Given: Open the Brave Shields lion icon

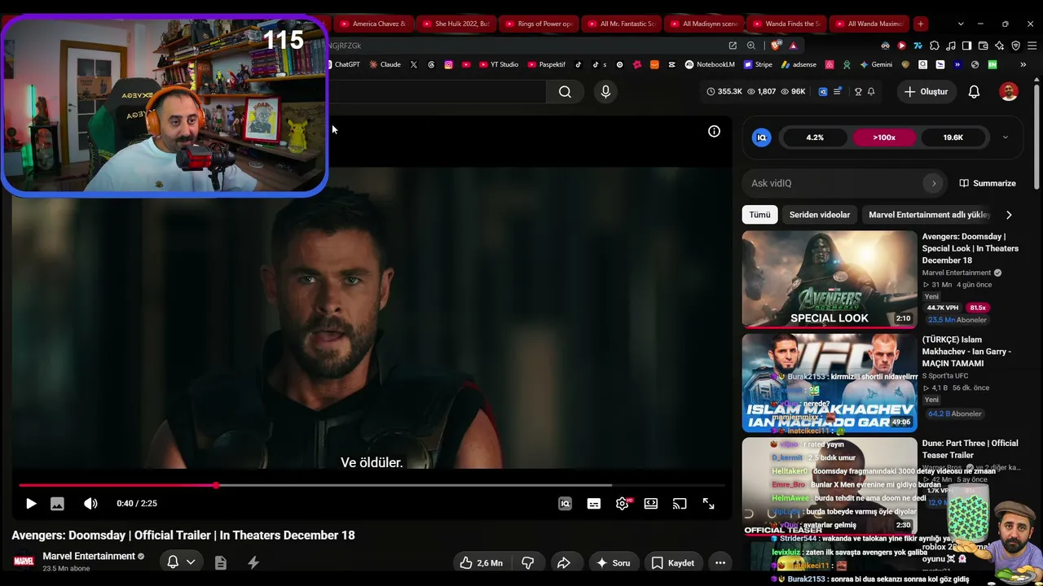Looking at the screenshot, I should click(x=777, y=46).
